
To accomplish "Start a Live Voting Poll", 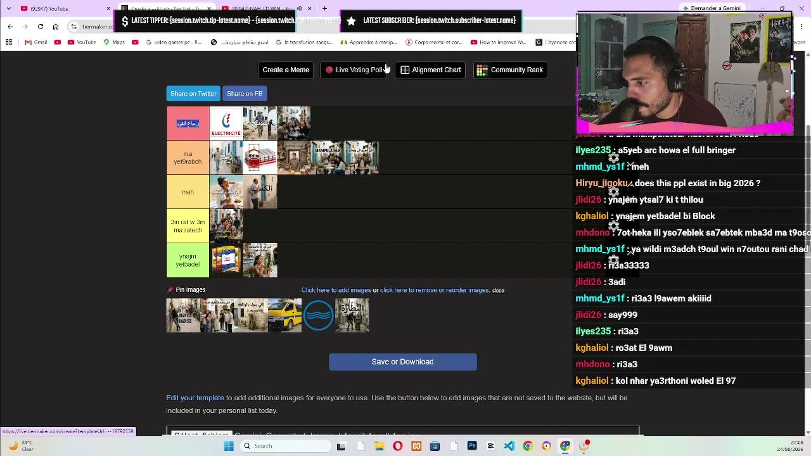I will point(355,70).
